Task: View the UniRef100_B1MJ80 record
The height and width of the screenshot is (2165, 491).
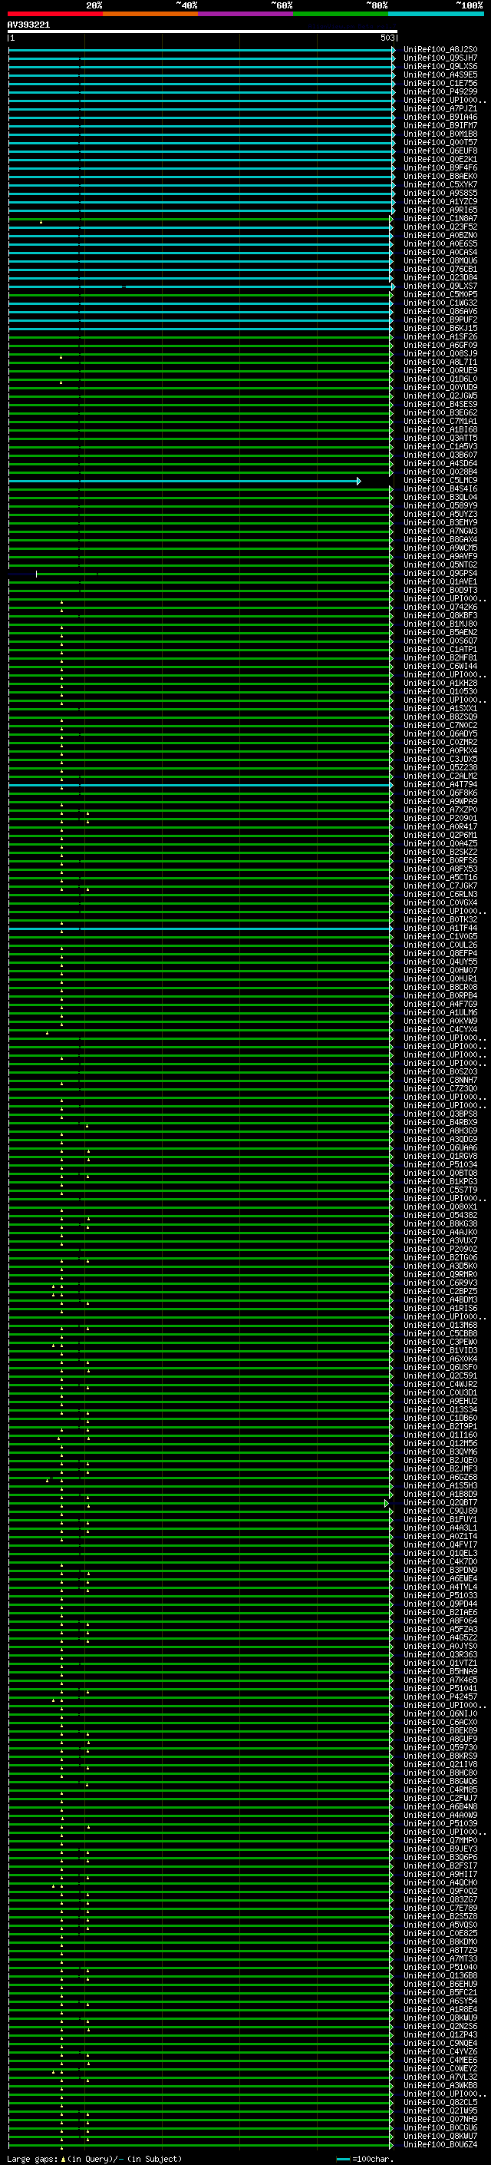Action: coord(440,624)
